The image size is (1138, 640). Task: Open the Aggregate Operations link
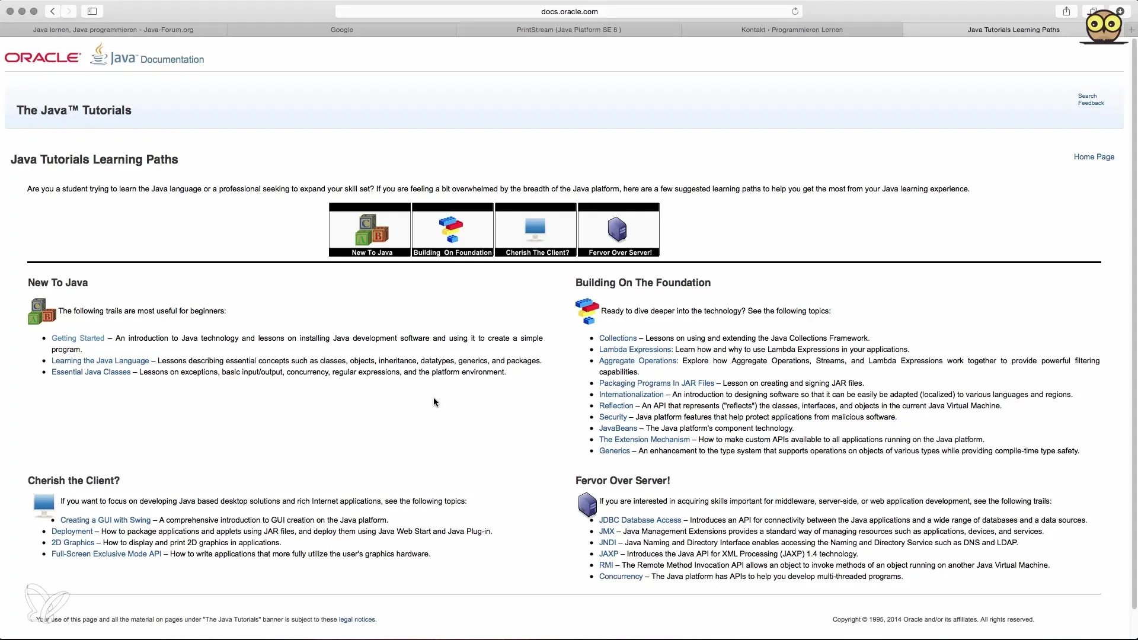pos(638,361)
